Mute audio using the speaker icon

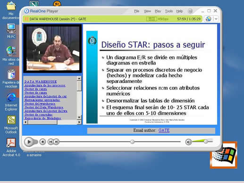[188, 142]
